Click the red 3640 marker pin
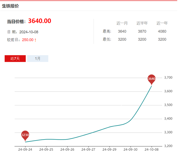The height and width of the screenshot is (151, 178). [152, 78]
